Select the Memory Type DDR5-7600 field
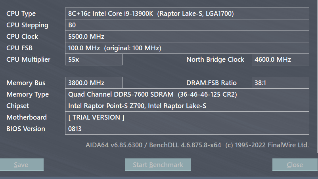The width and height of the screenshot is (318, 179). click(x=187, y=94)
